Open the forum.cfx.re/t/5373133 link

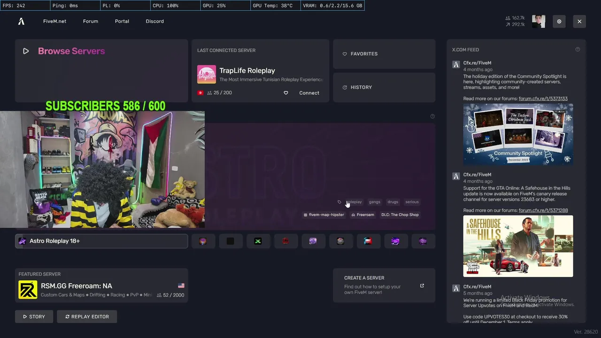(543, 99)
